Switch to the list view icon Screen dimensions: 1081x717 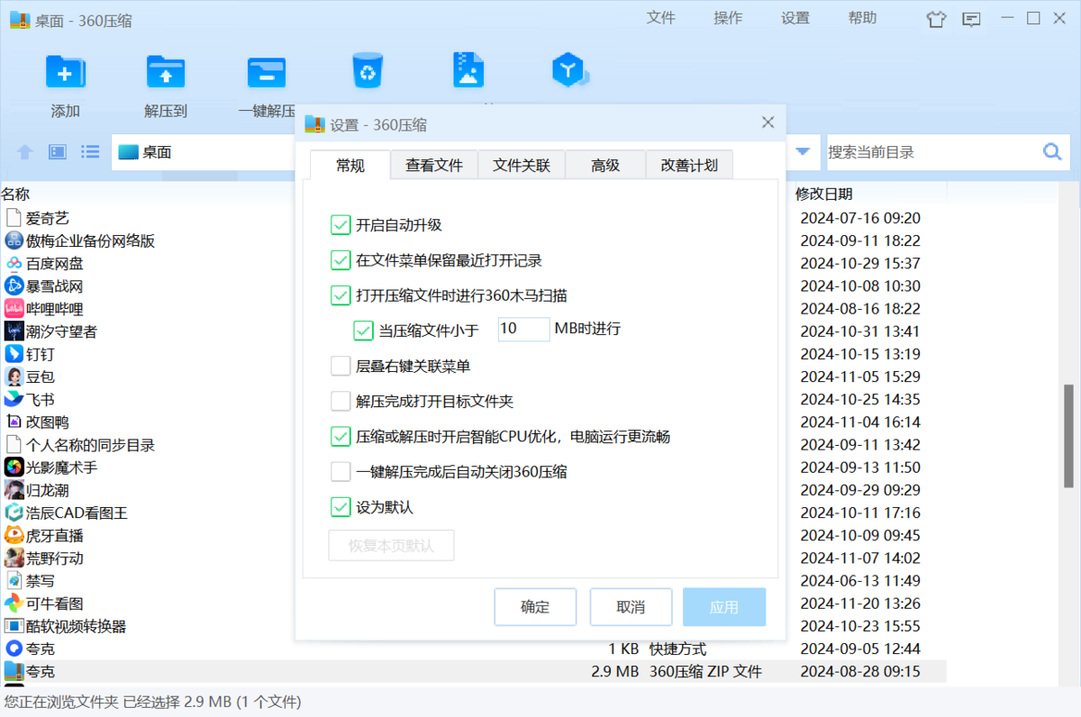tap(90, 152)
